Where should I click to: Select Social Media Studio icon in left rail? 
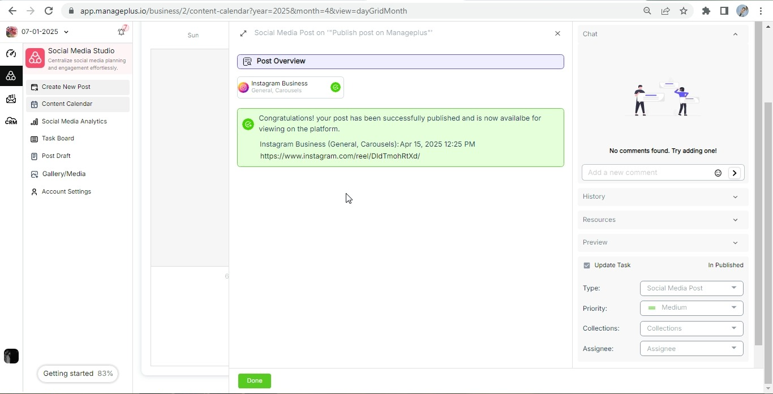[11, 76]
